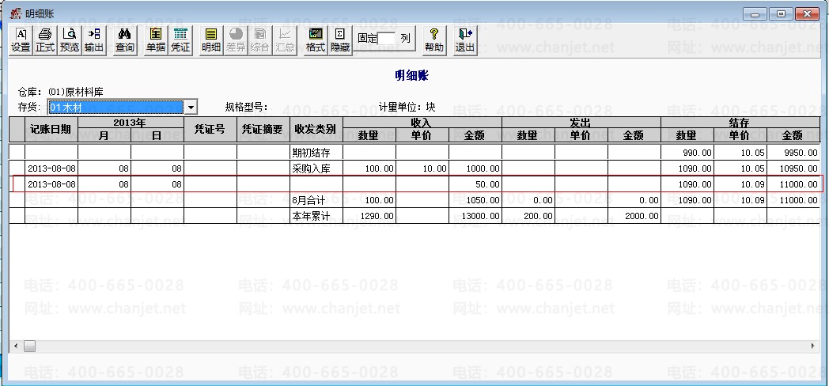Click the 1050.00 monthly total amount
This screenshot has height=386, width=829.
click(475, 200)
